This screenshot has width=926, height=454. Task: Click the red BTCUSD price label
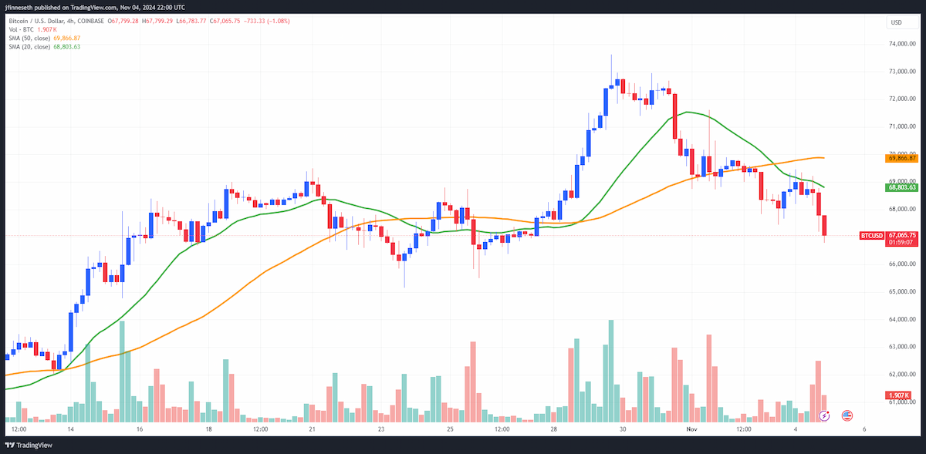(x=872, y=235)
